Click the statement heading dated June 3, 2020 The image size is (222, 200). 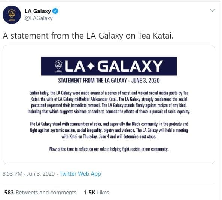click(109, 81)
